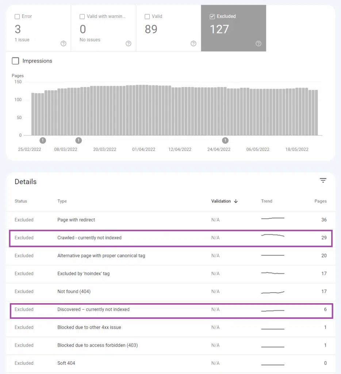This screenshot has width=341, height=374.
Task: Click annotation marker near 24/04/2022
Action: [x=225, y=141]
